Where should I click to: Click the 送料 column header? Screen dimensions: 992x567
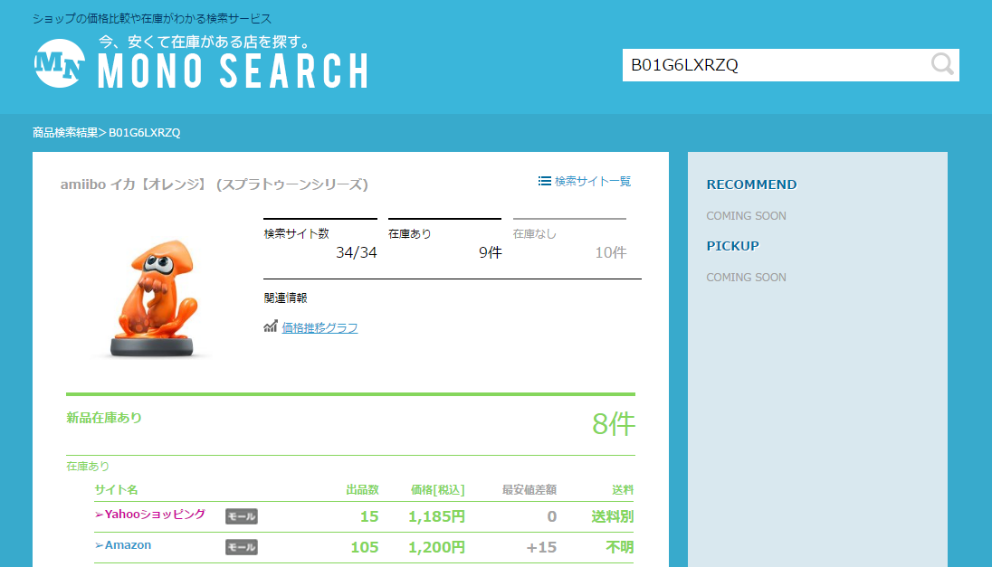[623, 490]
